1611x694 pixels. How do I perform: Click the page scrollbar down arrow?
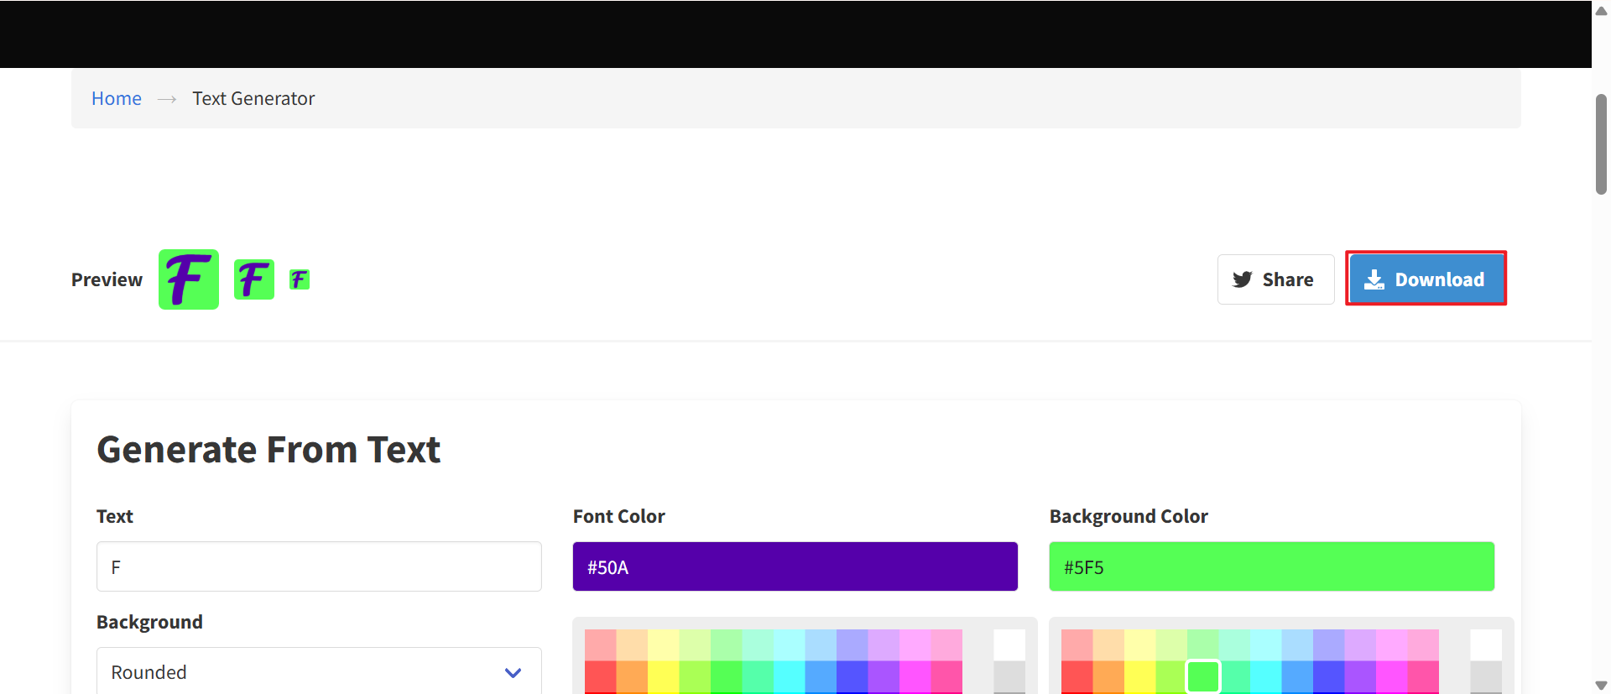[x=1601, y=685]
